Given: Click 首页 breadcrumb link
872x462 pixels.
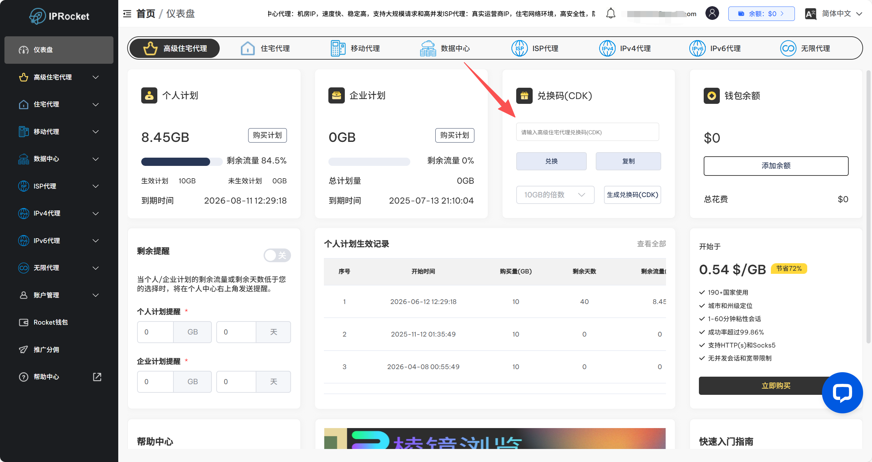Looking at the screenshot, I should coord(146,14).
